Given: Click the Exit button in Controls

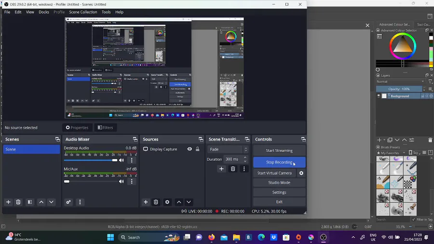Looking at the screenshot, I should point(279,202).
